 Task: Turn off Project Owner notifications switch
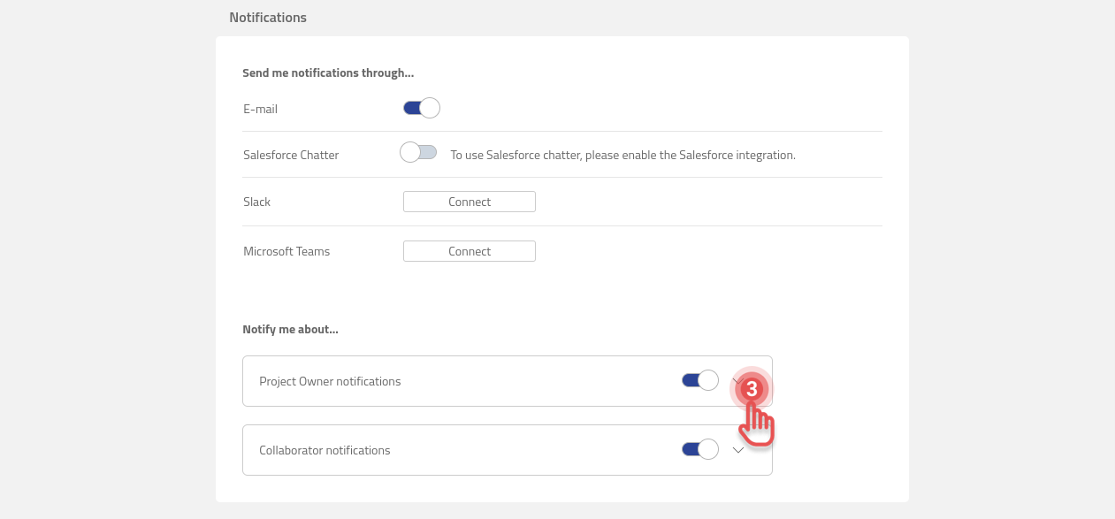tap(699, 380)
